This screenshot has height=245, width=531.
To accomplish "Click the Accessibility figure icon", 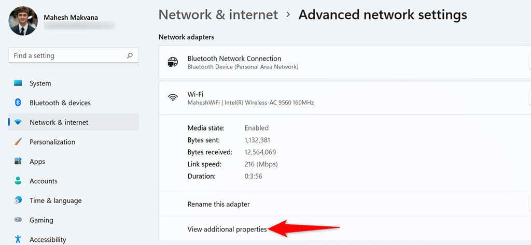I will click(x=18, y=240).
